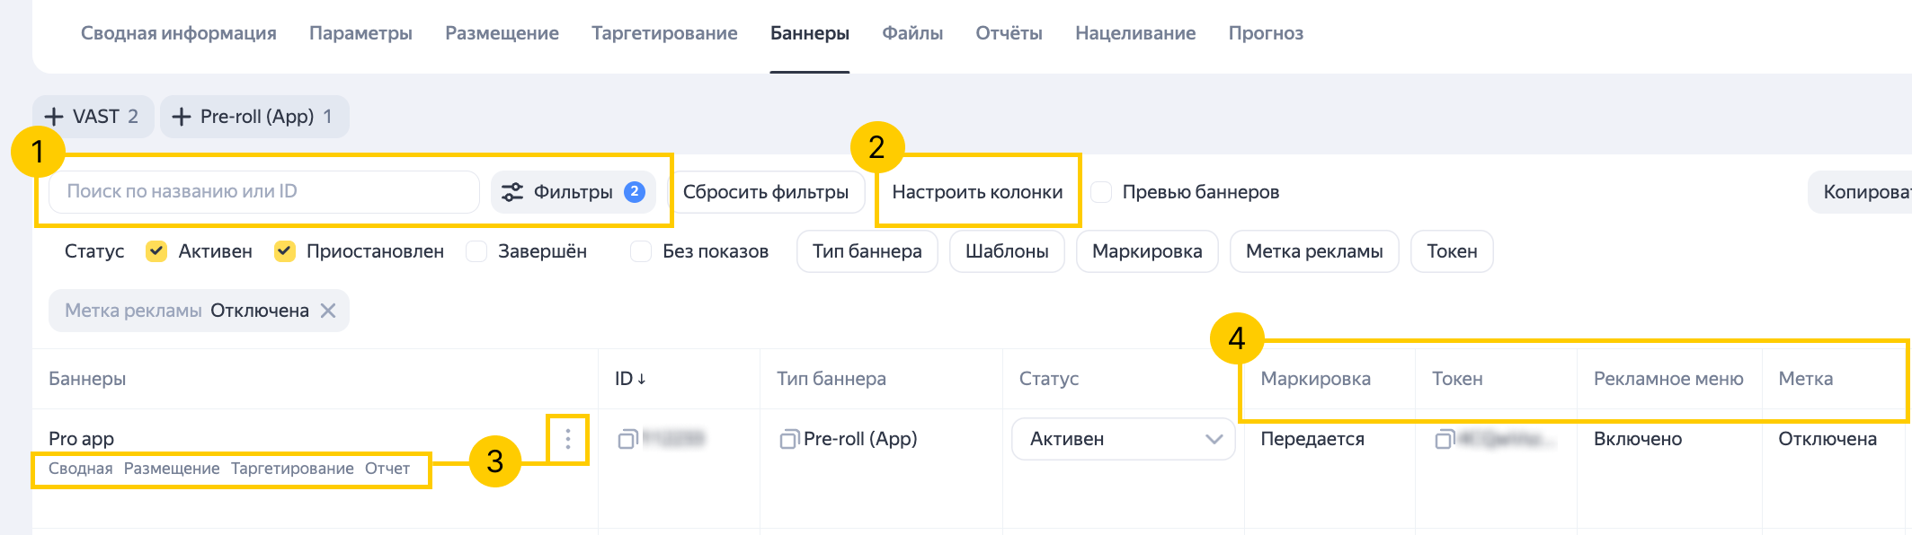Enable the 'Превью баннеров' checkbox
Viewport: 1912px width, 535px height.
click(x=1101, y=192)
